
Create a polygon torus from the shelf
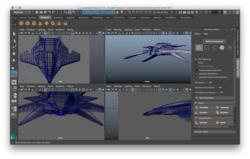(53, 23)
